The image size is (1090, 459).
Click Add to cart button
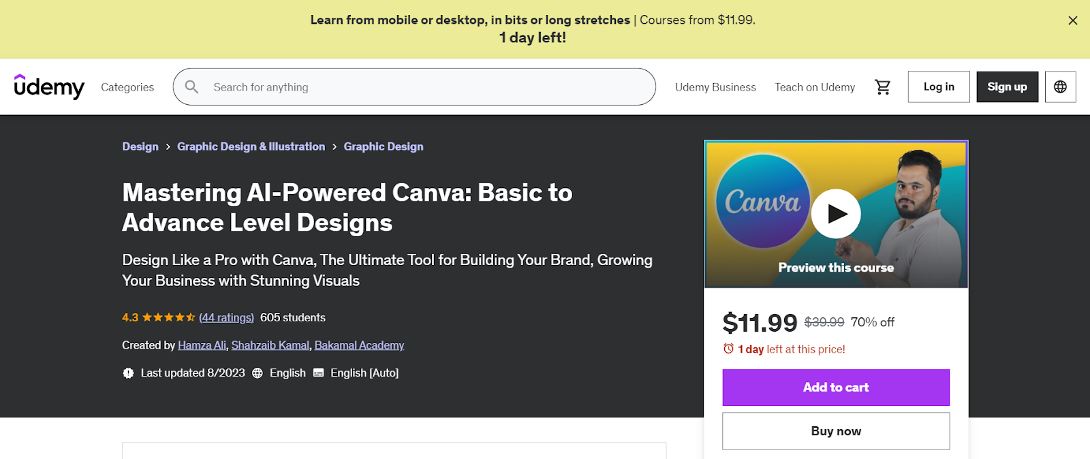coord(836,387)
